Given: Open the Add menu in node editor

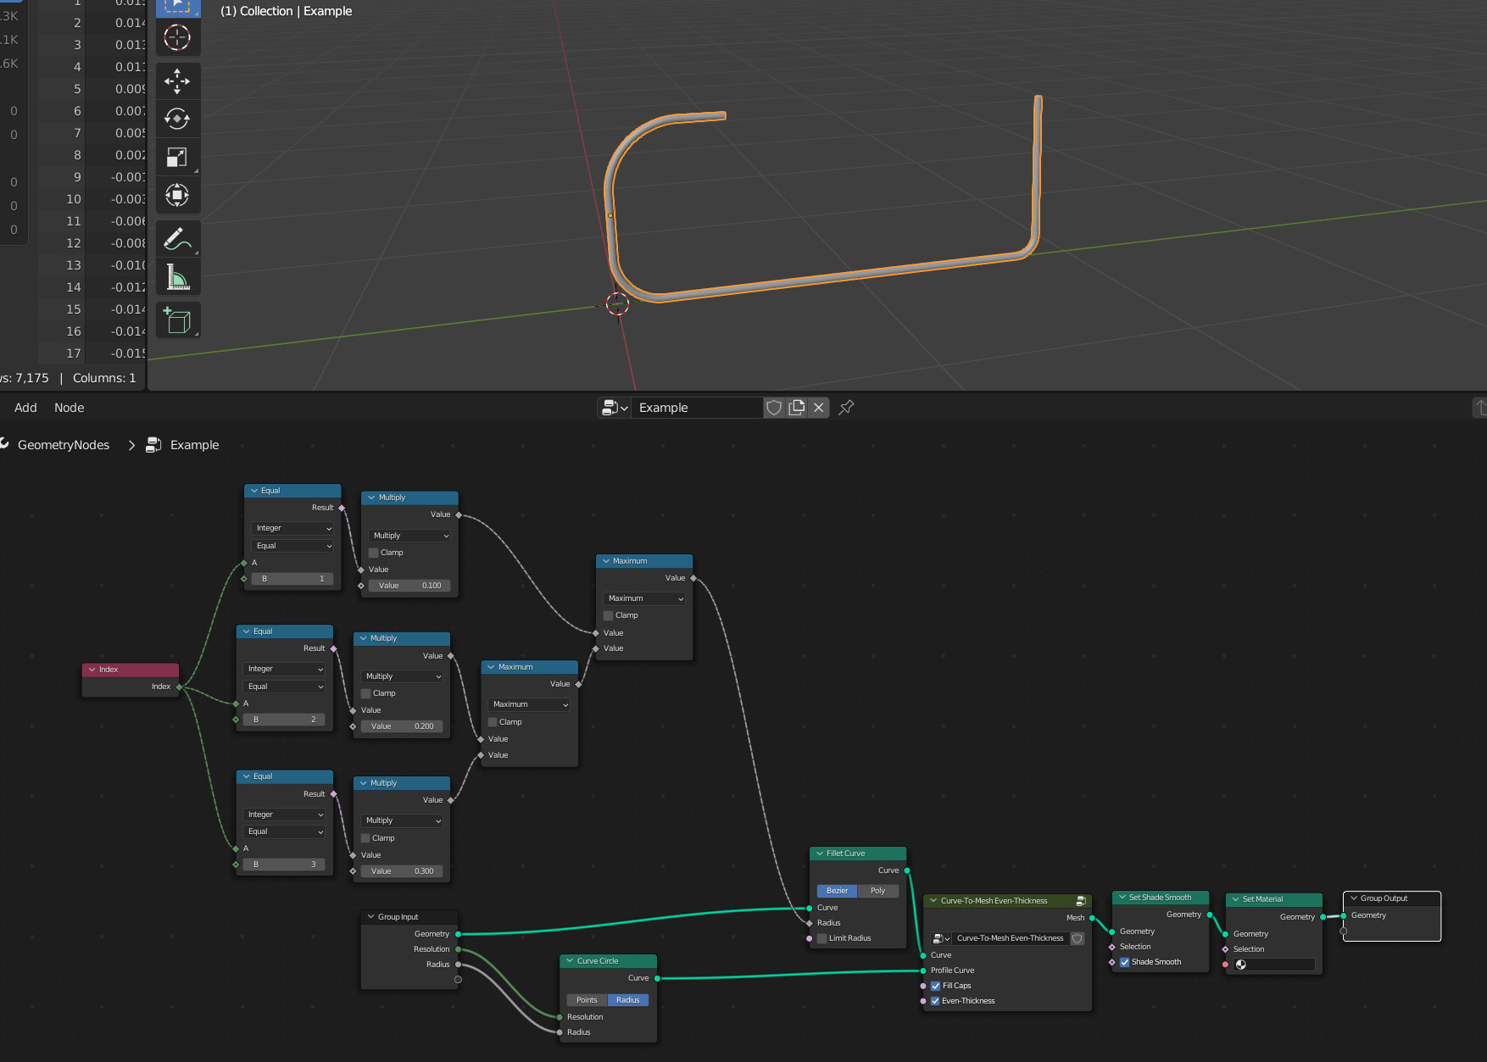Looking at the screenshot, I should pos(25,408).
